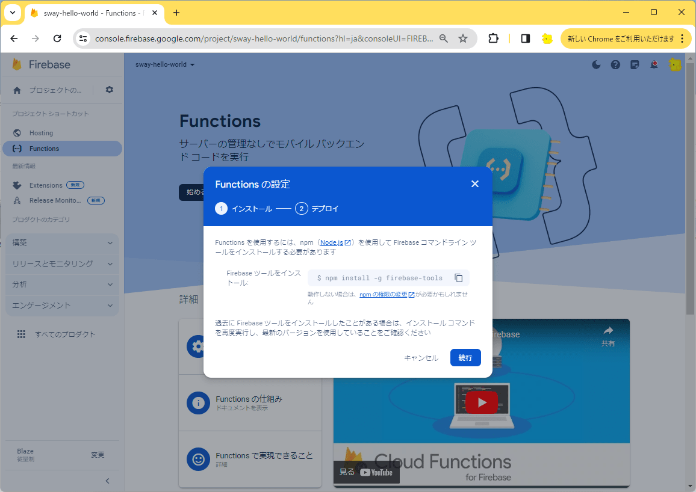Toggle Chrome side panel icon

pyautogui.click(x=526, y=38)
